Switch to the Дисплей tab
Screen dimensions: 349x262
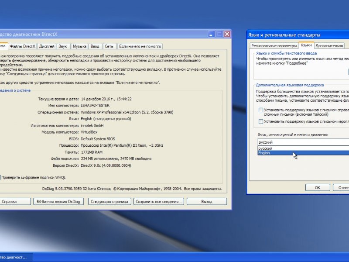47,46
